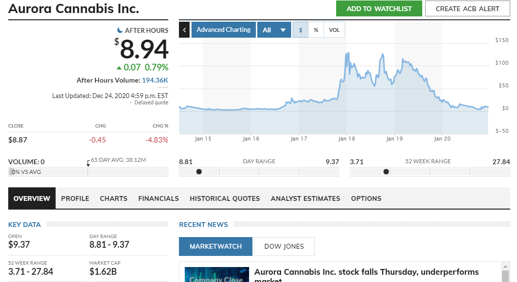
Task: Click the -0.45 change value
Action: pos(97,140)
